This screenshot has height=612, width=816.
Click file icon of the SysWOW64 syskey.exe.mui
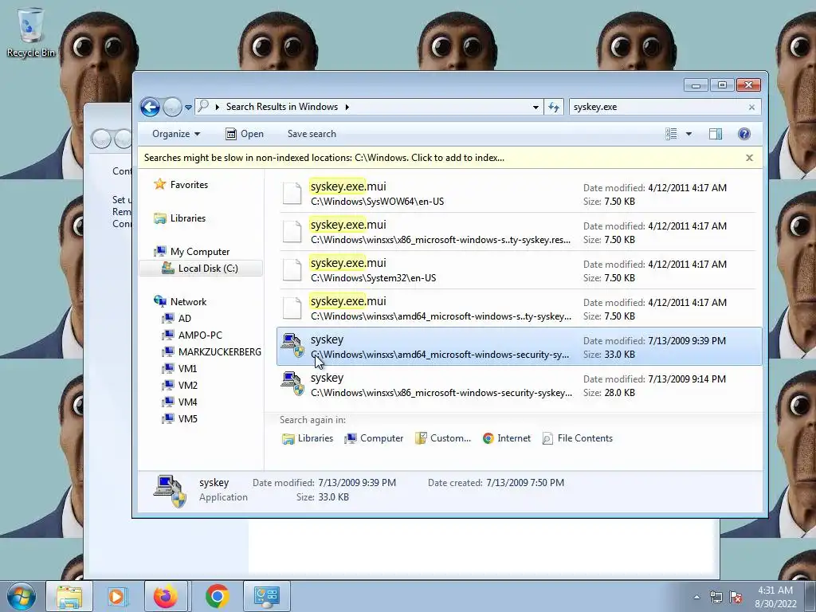(292, 193)
